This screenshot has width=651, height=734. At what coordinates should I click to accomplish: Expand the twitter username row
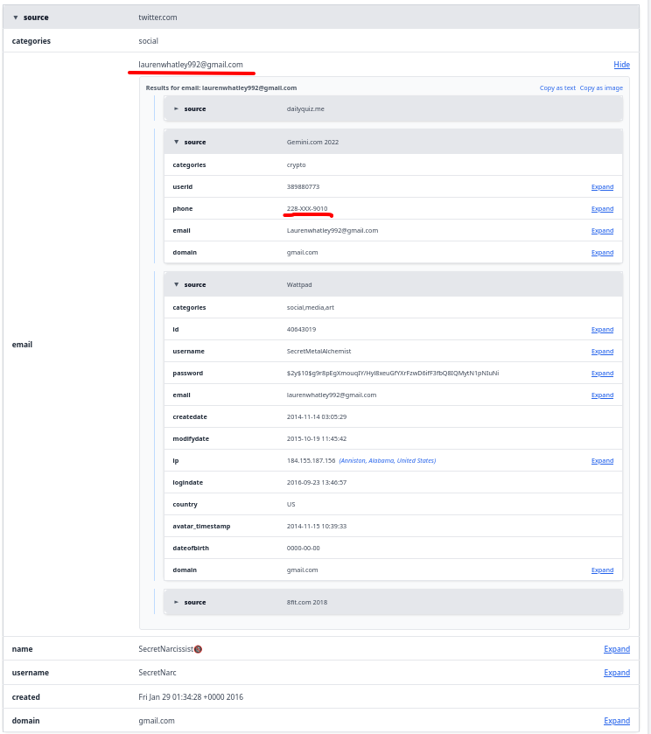click(x=616, y=673)
